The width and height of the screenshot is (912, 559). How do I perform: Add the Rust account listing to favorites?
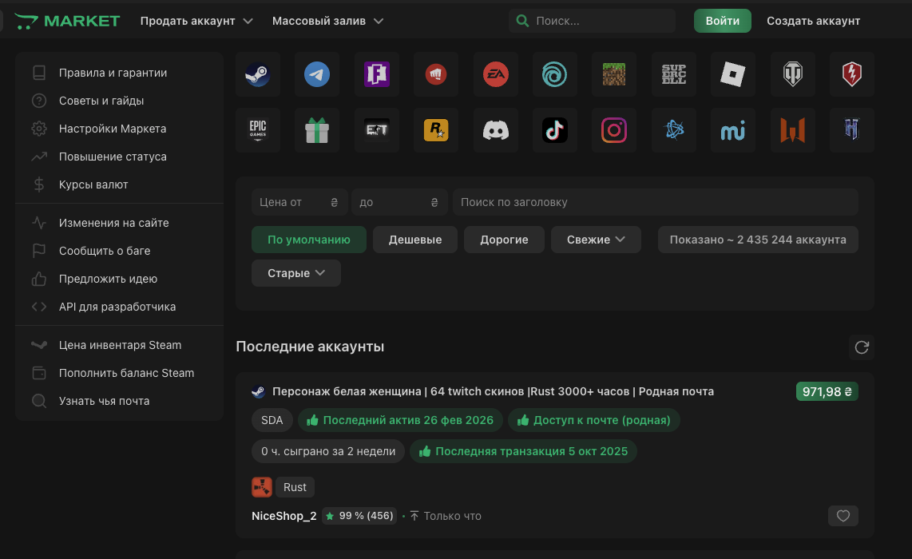(x=843, y=515)
